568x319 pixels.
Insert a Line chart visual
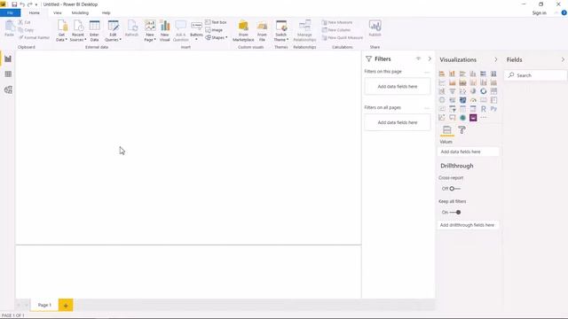pyautogui.click(x=442, y=82)
